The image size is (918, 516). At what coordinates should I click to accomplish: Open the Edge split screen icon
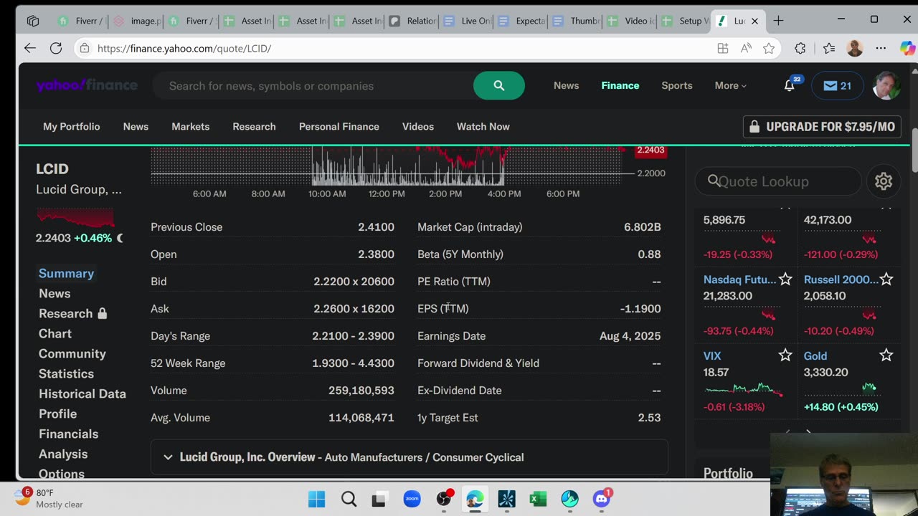coord(723,48)
